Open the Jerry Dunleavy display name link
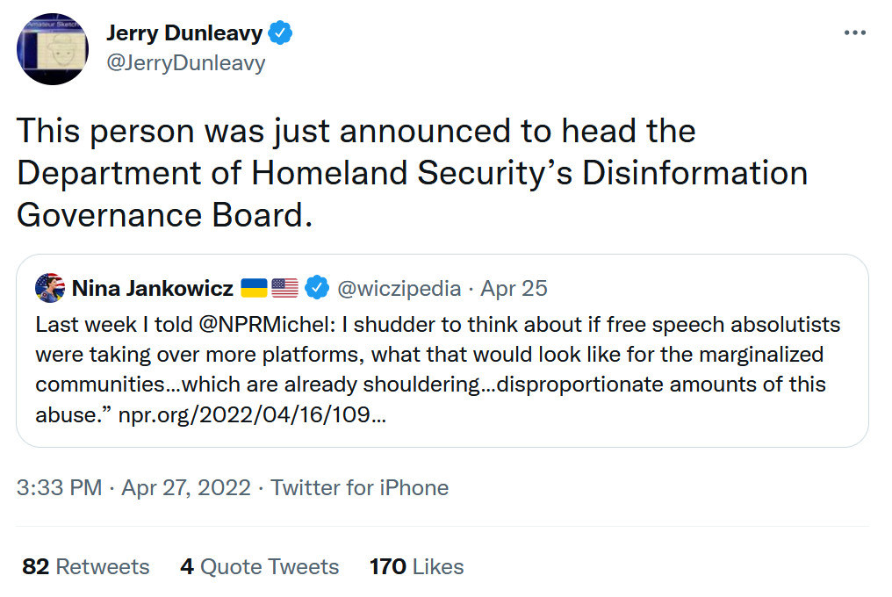 (183, 33)
